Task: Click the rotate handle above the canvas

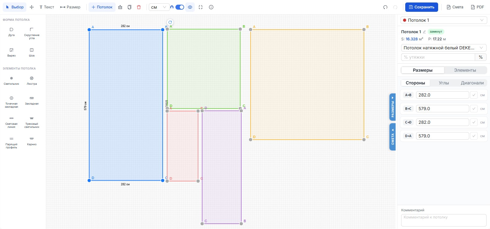Action: pyautogui.click(x=170, y=22)
